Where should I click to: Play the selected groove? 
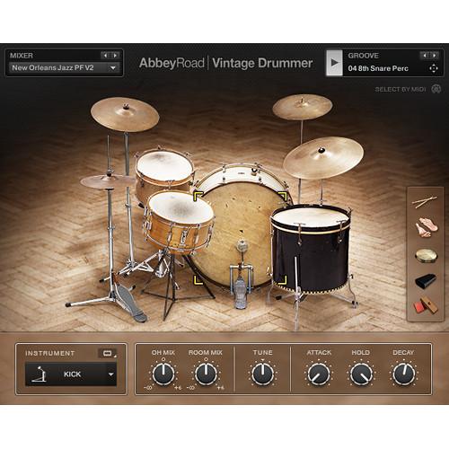tap(334, 63)
